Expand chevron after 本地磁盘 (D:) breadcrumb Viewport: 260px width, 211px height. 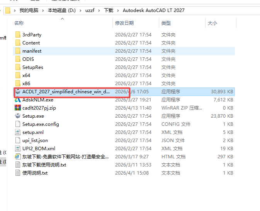(80, 10)
